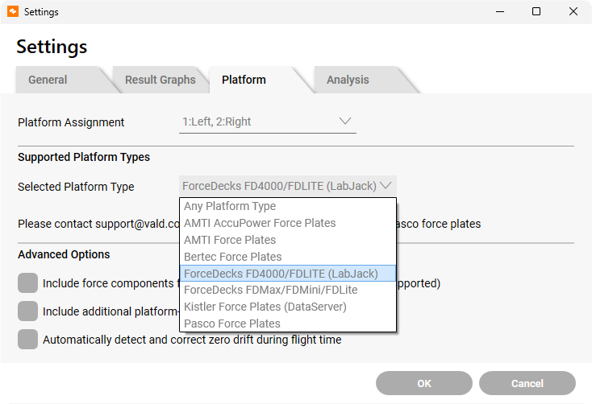Select ForceDecks FD4000/FDLITE (LabJack) list entry
Screen dimensions: 592x404
[288, 274]
